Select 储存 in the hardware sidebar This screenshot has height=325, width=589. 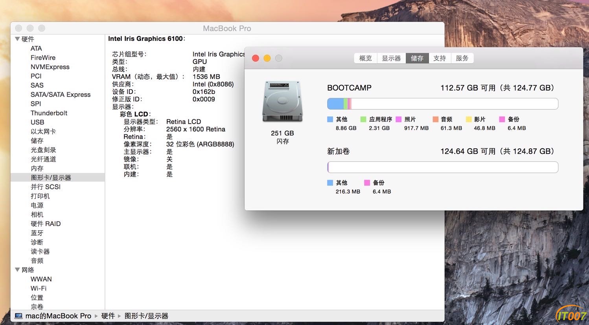coord(37,141)
